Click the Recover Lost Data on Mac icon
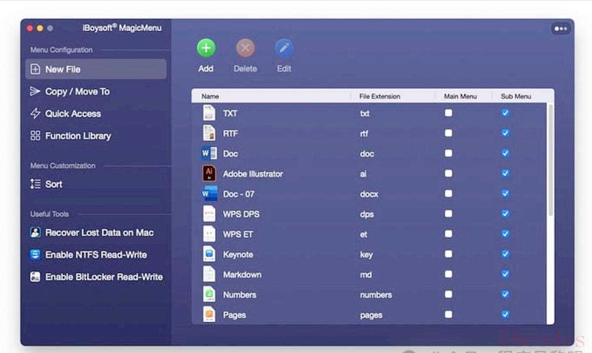This screenshot has height=353, width=592. (35, 232)
